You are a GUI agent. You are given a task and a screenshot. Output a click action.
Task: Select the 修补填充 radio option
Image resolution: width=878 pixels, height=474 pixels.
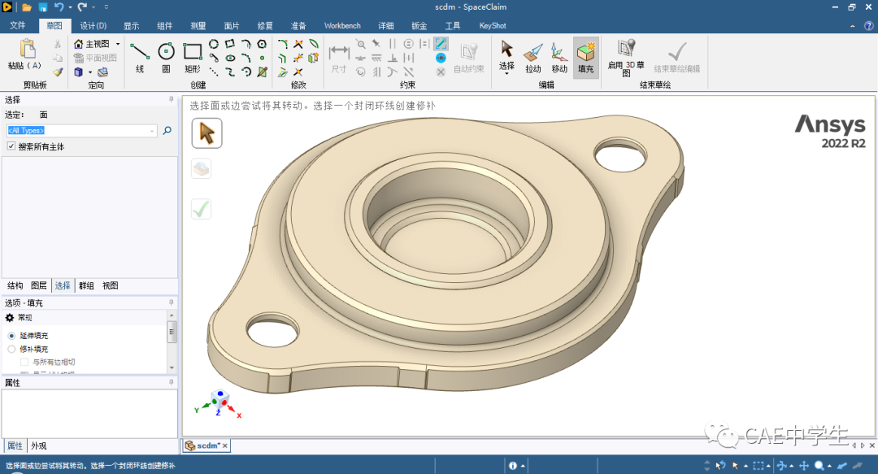click(11, 349)
